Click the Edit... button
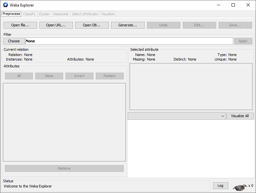 click(199, 25)
